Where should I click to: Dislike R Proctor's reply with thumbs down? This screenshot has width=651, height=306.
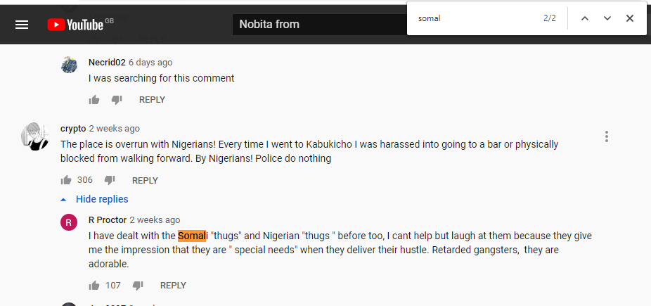point(138,286)
